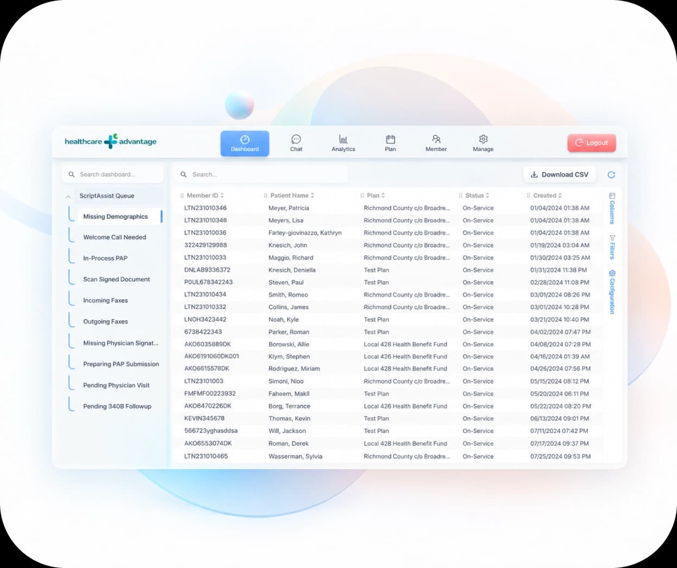Click member ID AKO6191060DK001
This screenshot has height=568, width=677.
(212, 357)
